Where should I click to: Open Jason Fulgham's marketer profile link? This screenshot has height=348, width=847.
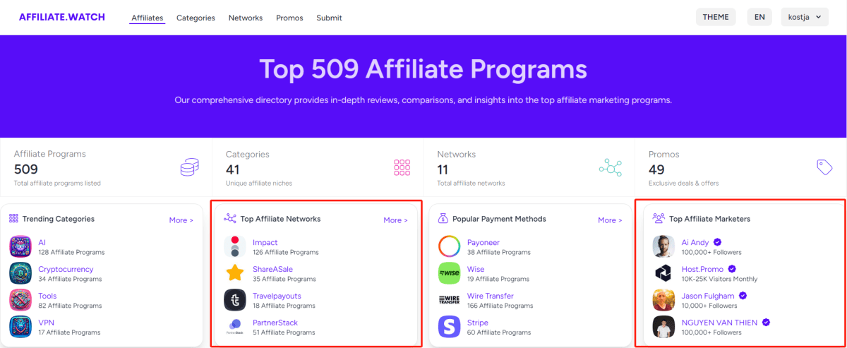pos(708,296)
